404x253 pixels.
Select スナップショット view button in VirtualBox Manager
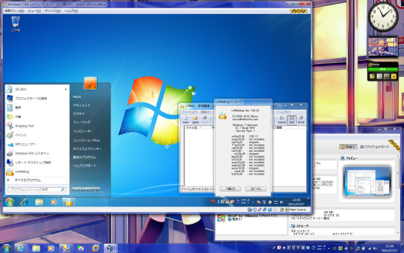[374, 146]
